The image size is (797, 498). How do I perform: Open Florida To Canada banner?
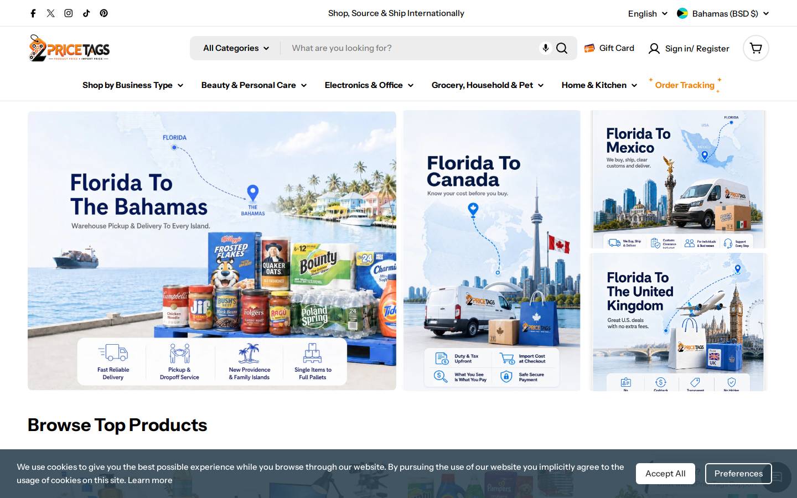point(492,251)
